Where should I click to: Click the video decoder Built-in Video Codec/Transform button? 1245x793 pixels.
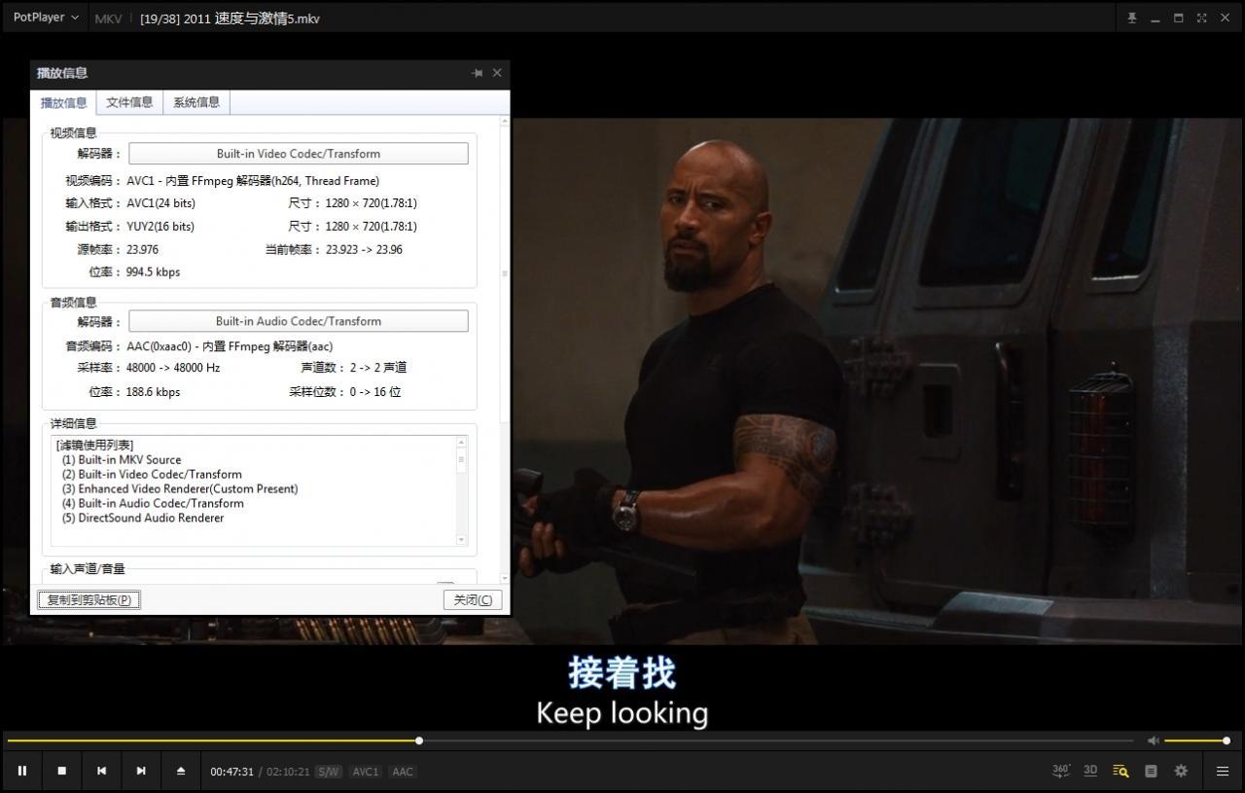pyautogui.click(x=298, y=154)
